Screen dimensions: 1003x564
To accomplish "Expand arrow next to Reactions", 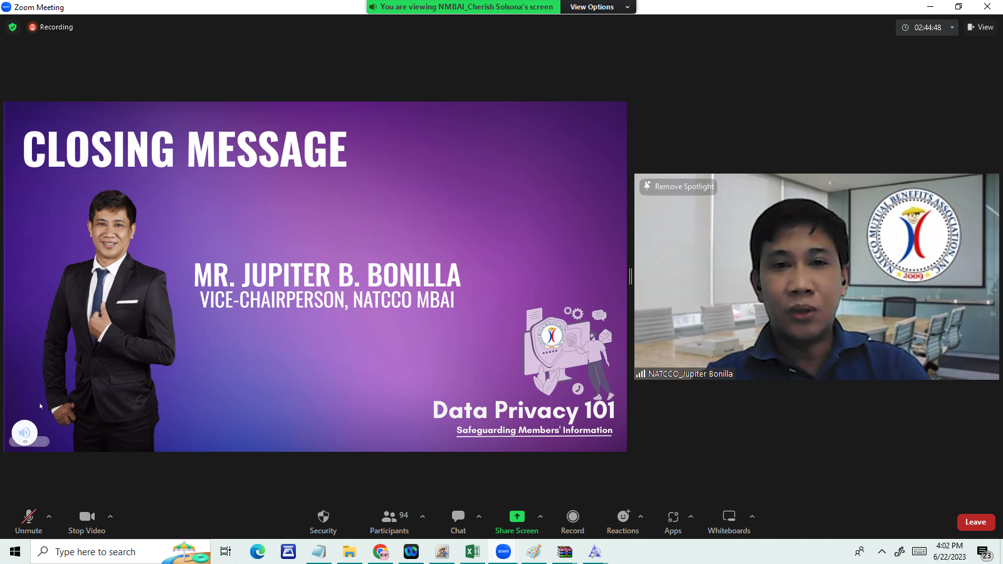I will (x=641, y=516).
